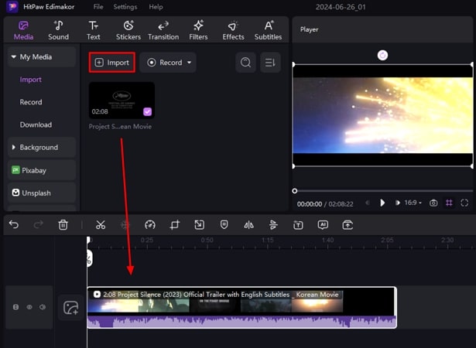This screenshot has height=348, width=476.
Task: Click the add media to track icon
Action: click(x=70, y=307)
